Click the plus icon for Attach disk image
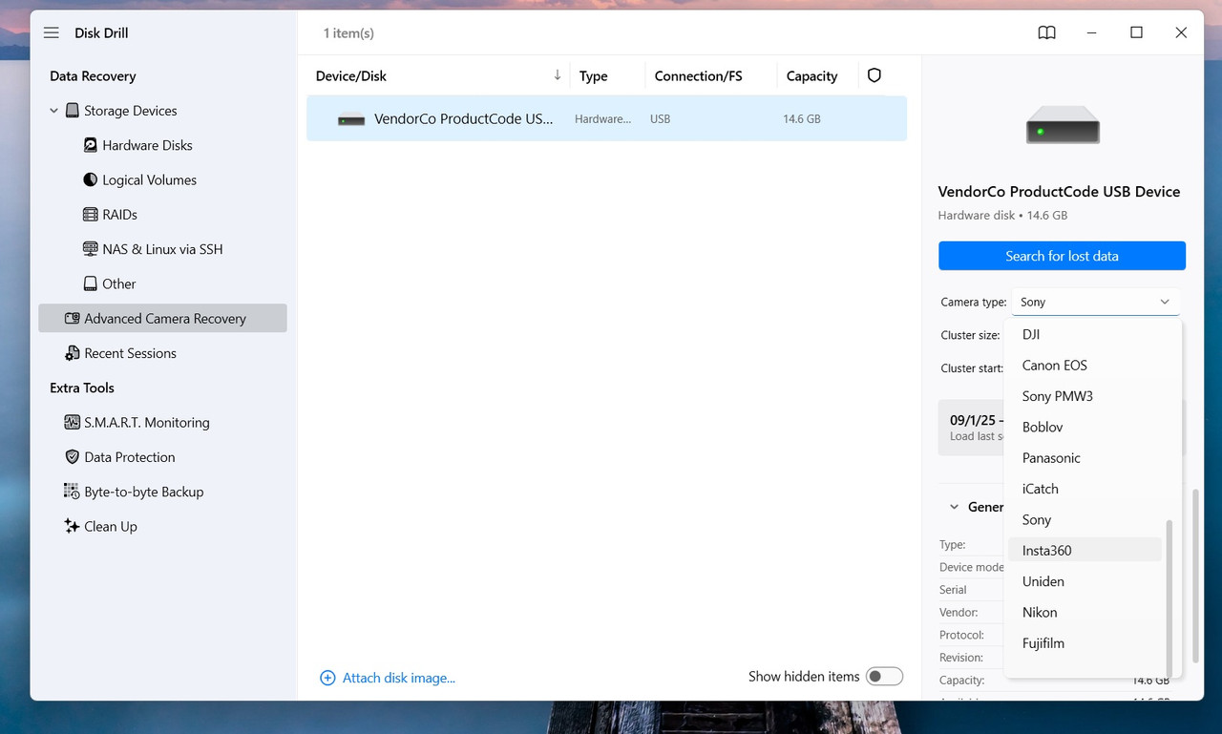The image size is (1222, 734). point(327,678)
